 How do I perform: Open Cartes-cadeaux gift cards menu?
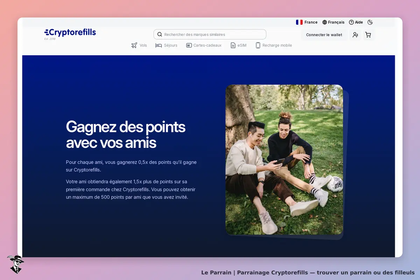point(204,45)
